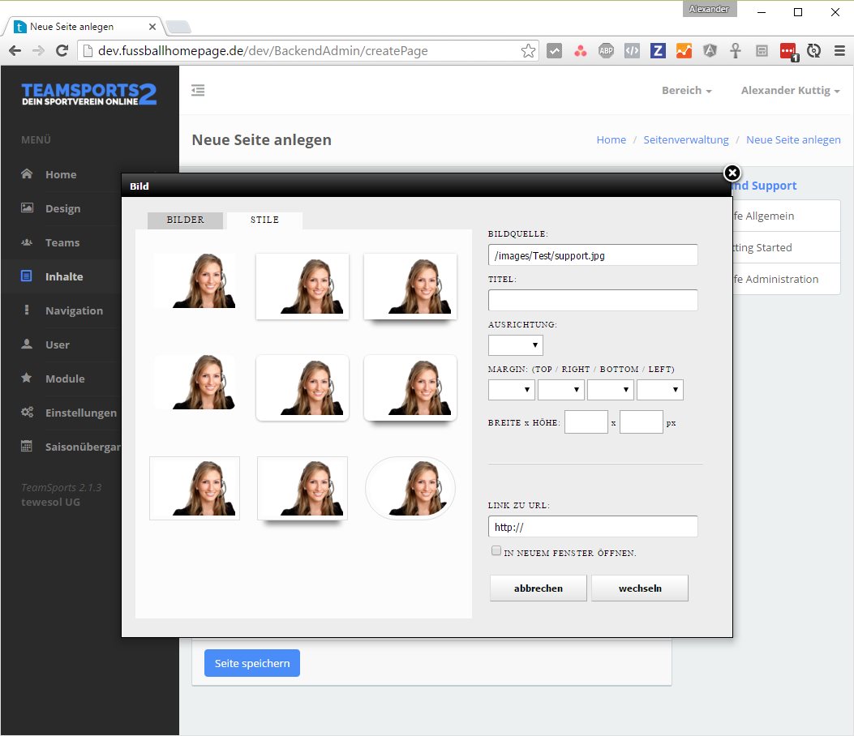Screen dimensions: 854x736
Task: Click the Home icon in sidebar
Action: [x=27, y=174]
